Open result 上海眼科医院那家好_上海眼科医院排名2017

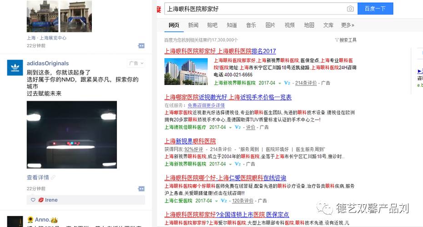click(220, 51)
